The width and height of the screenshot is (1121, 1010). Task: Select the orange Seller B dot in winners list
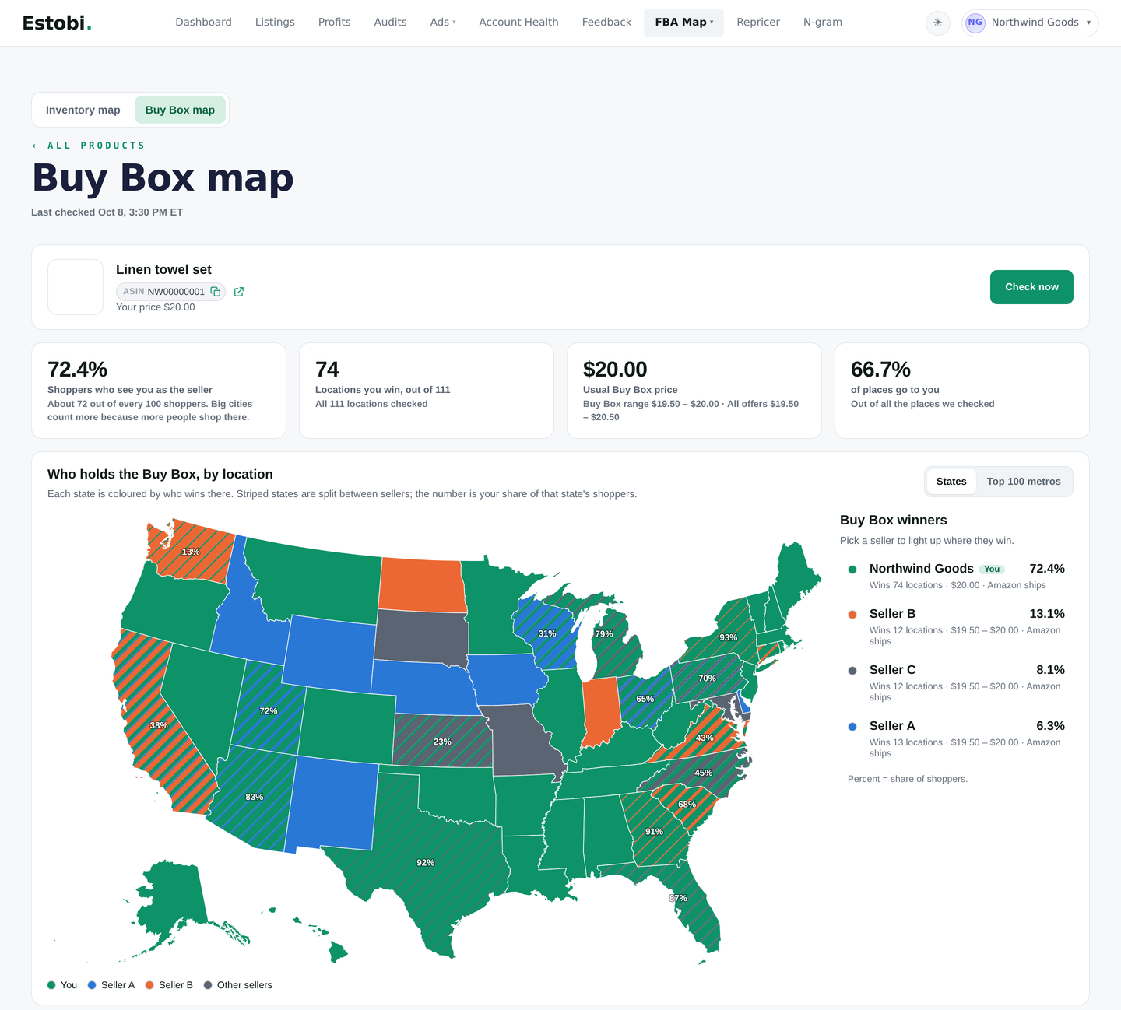coord(852,615)
